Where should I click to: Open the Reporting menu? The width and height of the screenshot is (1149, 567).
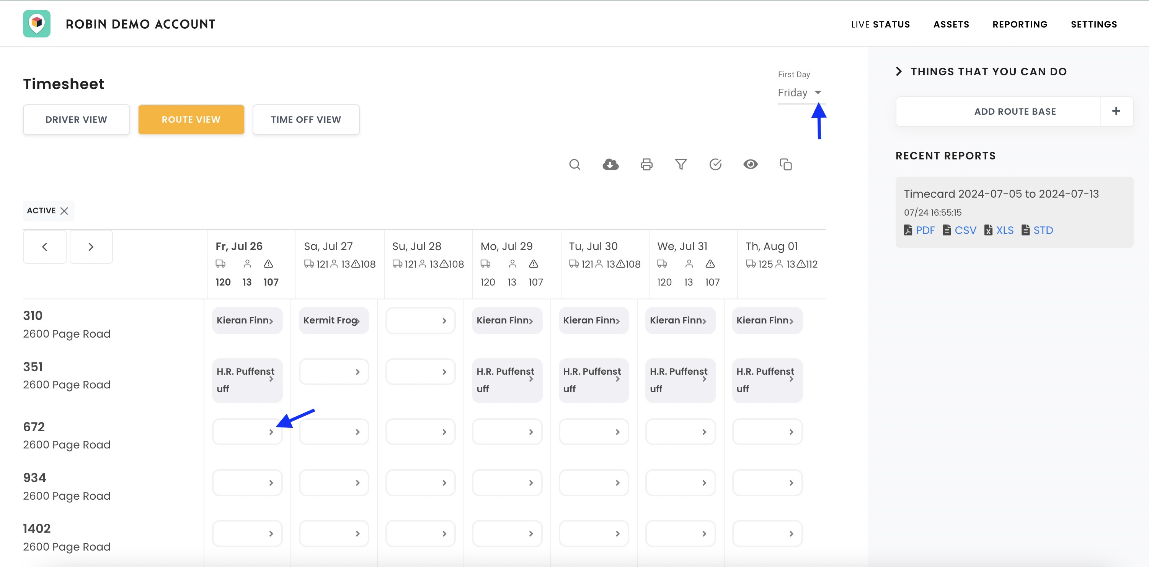coord(1020,24)
